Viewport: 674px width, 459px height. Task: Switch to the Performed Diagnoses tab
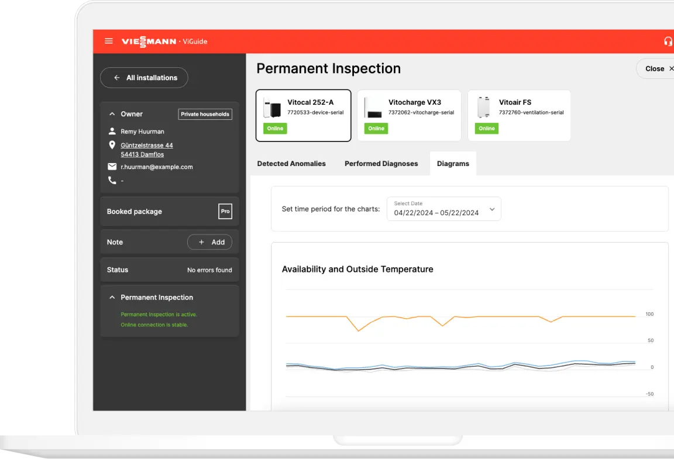381,164
